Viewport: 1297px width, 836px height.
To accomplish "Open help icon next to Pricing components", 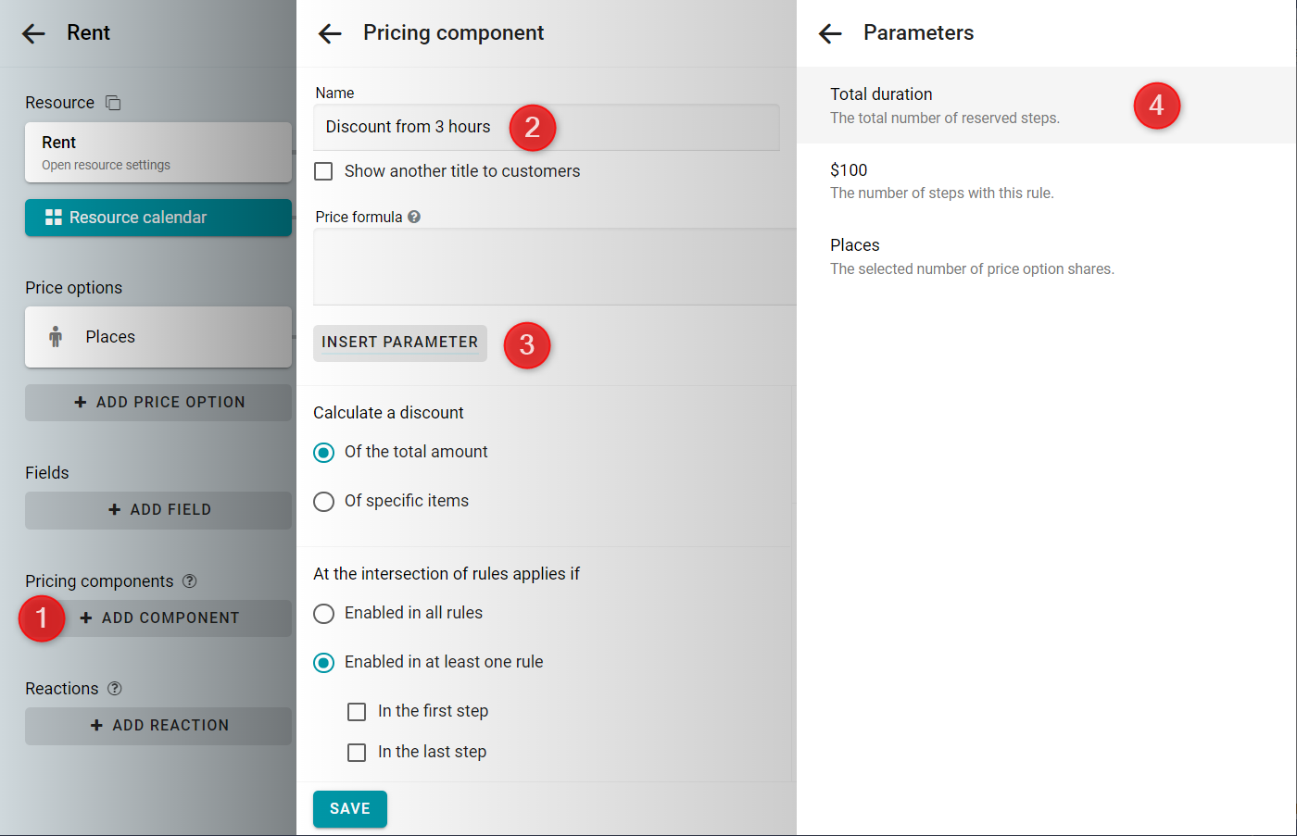I will pyautogui.click(x=190, y=581).
